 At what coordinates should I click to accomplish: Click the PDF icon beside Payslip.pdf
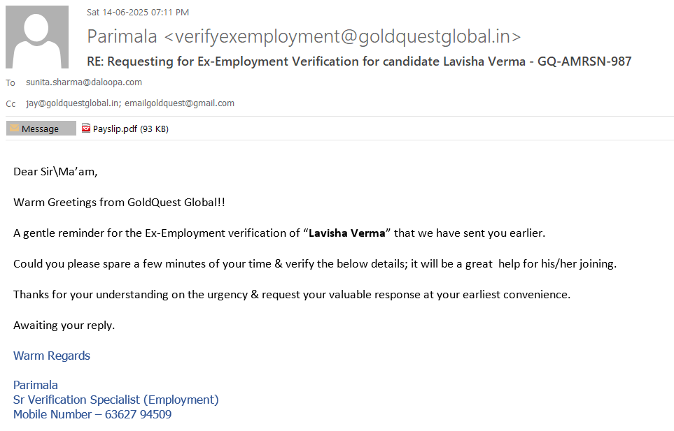(86, 129)
